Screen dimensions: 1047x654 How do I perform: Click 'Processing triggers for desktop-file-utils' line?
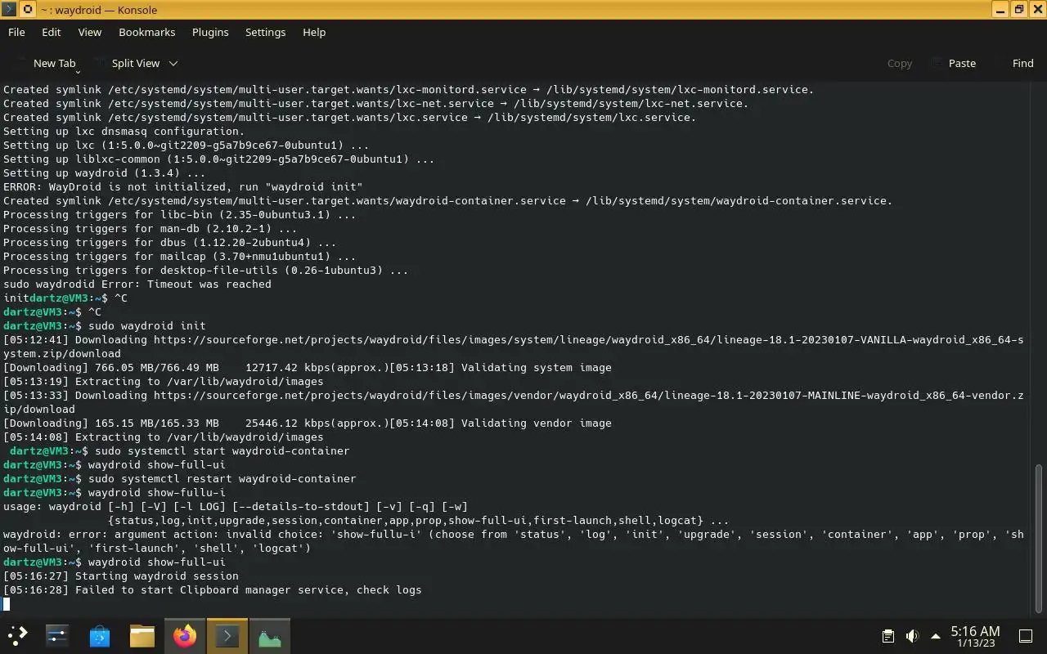pyautogui.click(x=206, y=270)
